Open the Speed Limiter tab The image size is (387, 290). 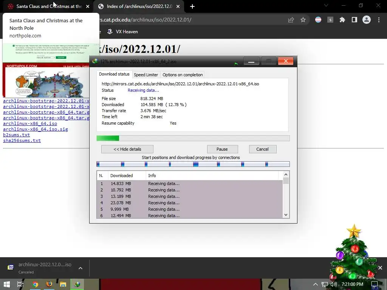click(146, 75)
